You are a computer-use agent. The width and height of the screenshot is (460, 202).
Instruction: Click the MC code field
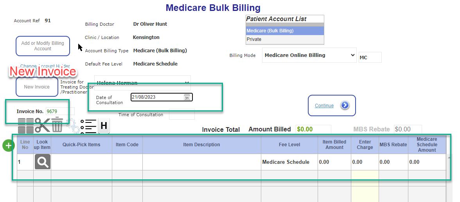point(370,58)
